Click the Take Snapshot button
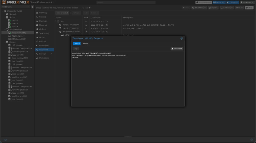Screen dimensions: 256x143 (62, 13)
